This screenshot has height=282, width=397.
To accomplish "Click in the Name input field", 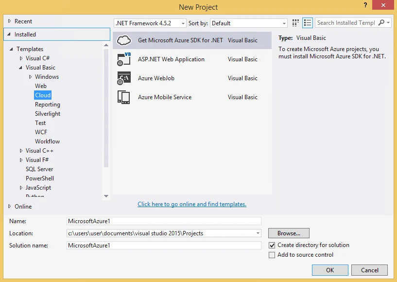I will pyautogui.click(x=164, y=221).
